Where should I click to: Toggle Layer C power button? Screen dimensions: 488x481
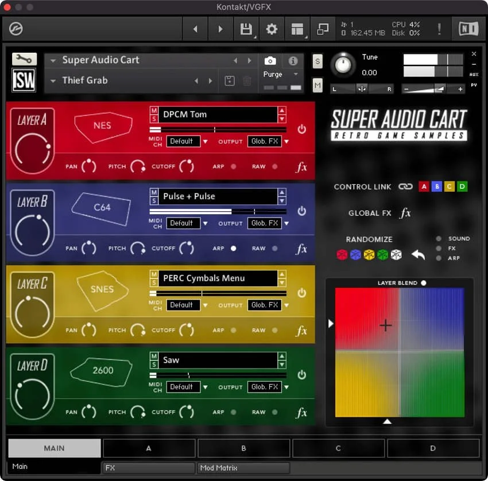click(x=301, y=293)
